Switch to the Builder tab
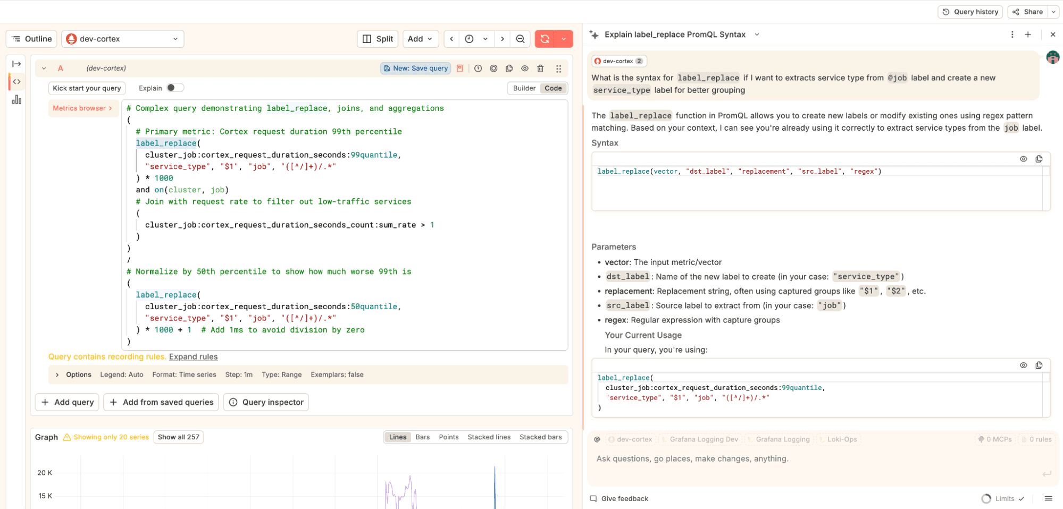The height and width of the screenshot is (509, 1063). (524, 88)
